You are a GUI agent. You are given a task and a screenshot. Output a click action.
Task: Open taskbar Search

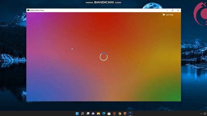tap(82, 113)
